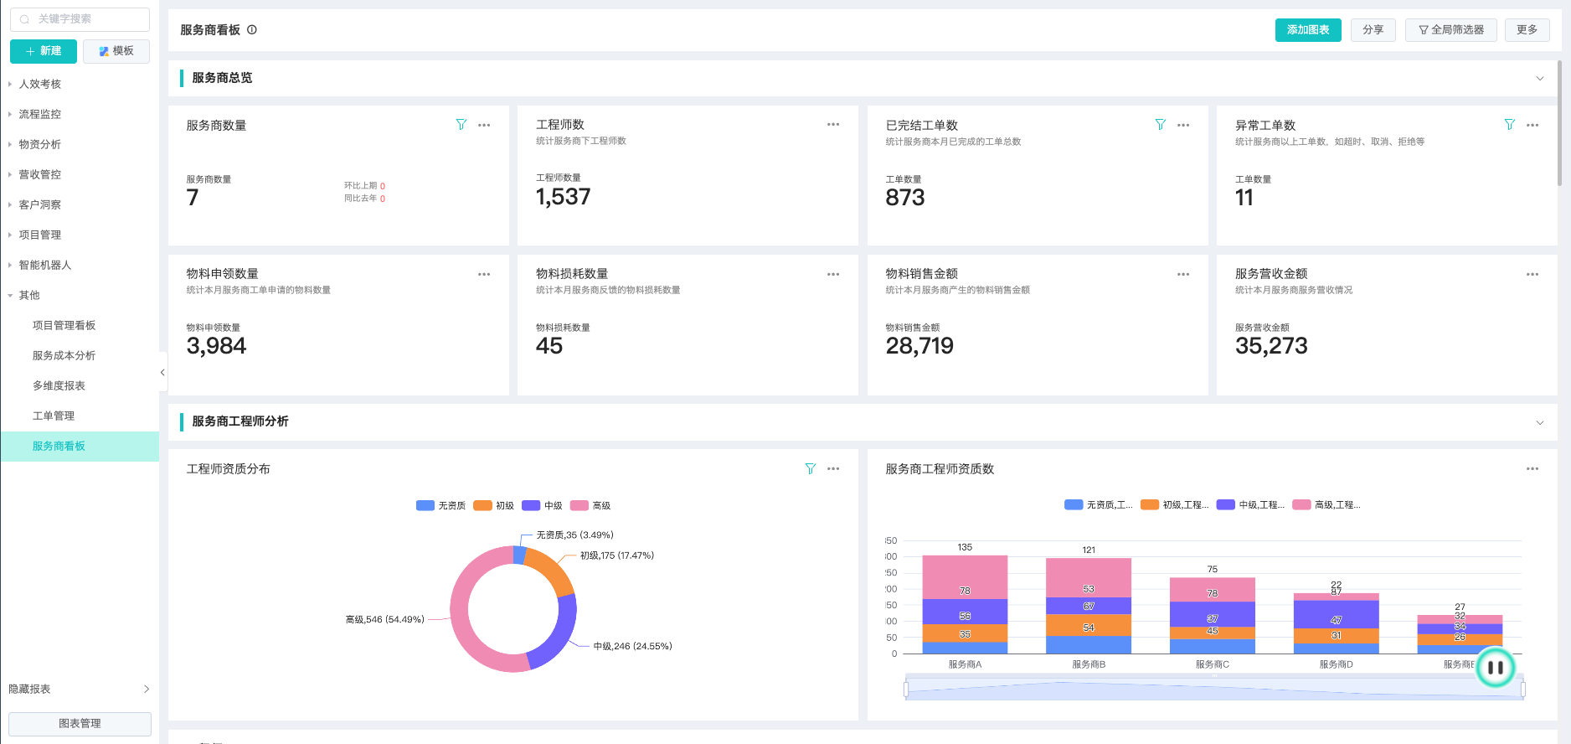Click 添加图表 button

(x=1308, y=30)
